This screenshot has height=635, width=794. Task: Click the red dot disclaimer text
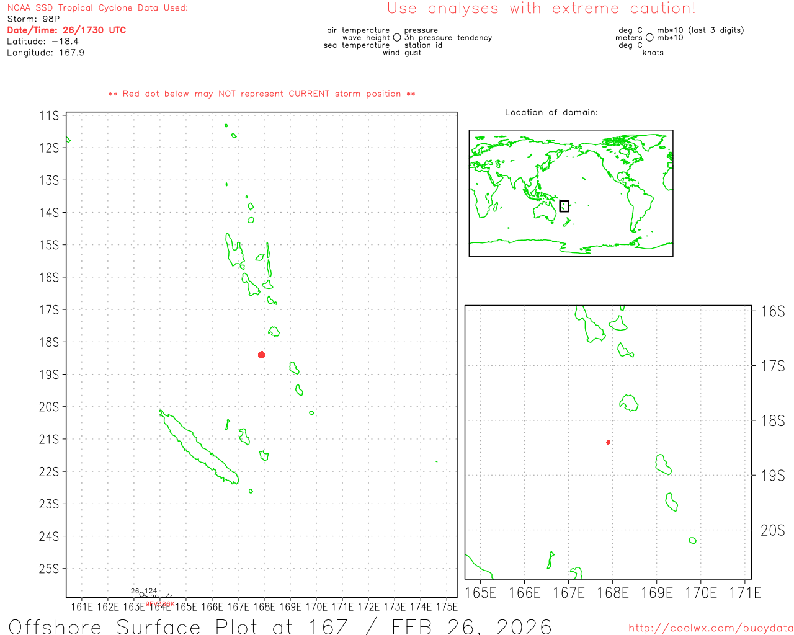tap(262, 94)
